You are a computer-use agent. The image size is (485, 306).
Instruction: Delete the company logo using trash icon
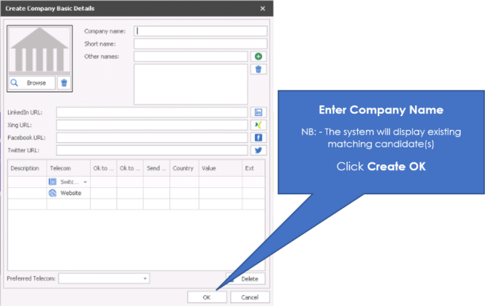pos(64,83)
